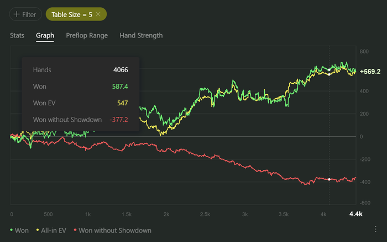Click the red Won without Showdown dot
Viewport: 387px width, 242px height.
point(75,230)
